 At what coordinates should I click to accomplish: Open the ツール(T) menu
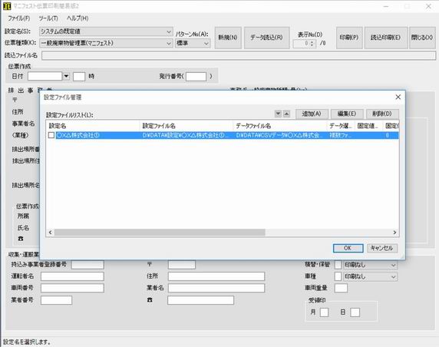(48, 18)
